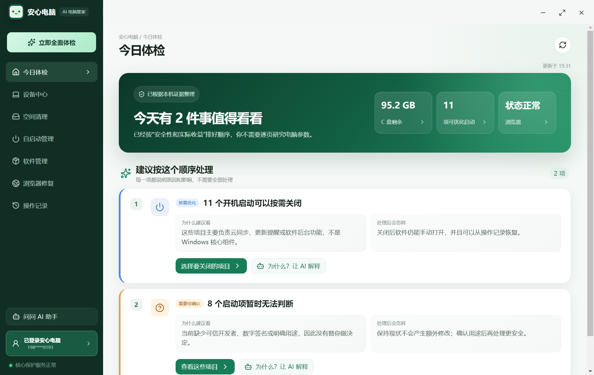Open the 状态正常 浏览器 card
Viewport: 594px width, 375px height.
tap(527, 113)
